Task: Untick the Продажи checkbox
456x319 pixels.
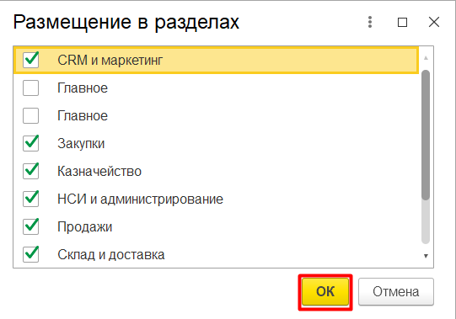Action: pos(31,226)
